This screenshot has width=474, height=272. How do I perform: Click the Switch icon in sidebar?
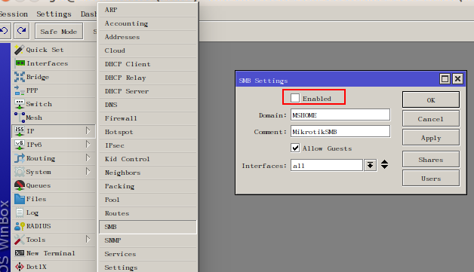click(20, 104)
